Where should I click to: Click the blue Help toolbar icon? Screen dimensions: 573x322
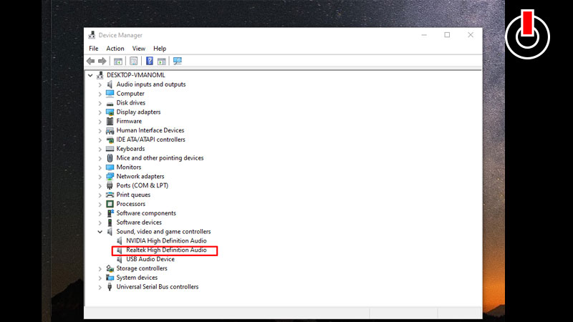click(x=150, y=61)
